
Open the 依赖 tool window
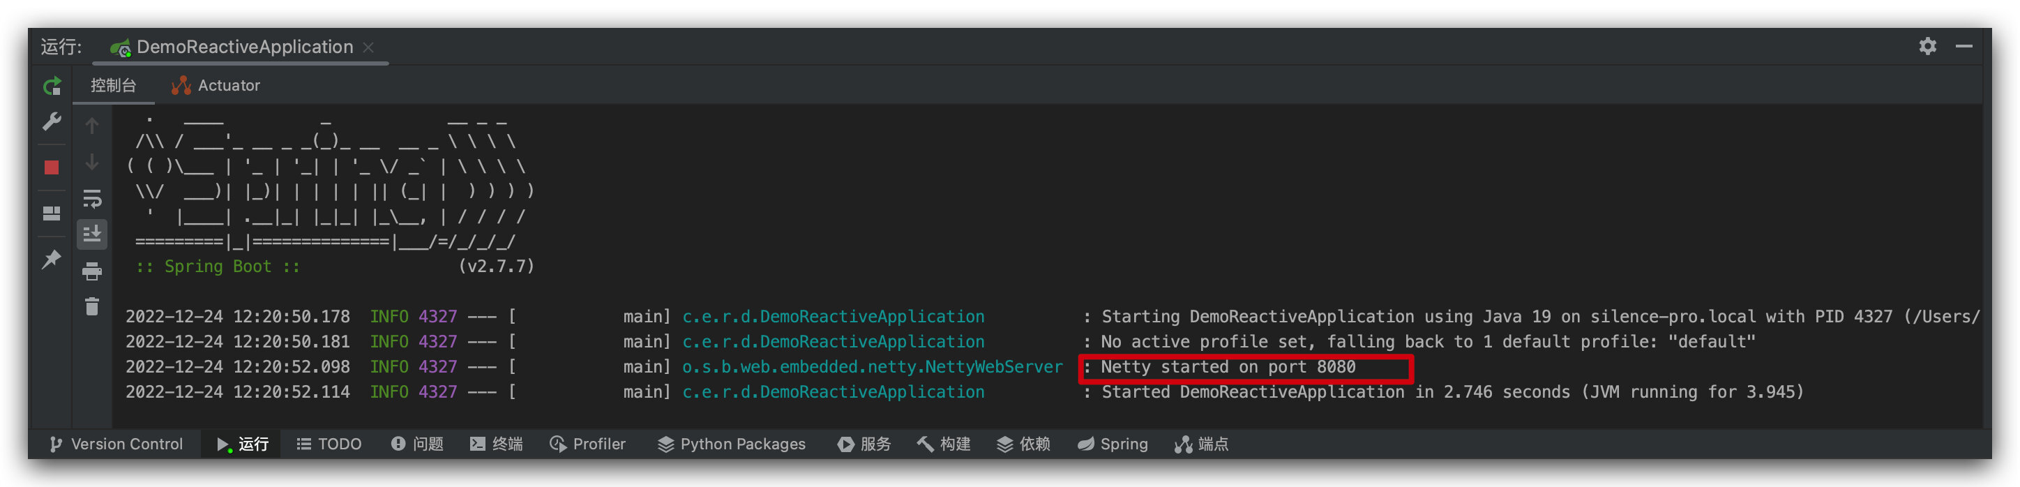[x=1023, y=444]
